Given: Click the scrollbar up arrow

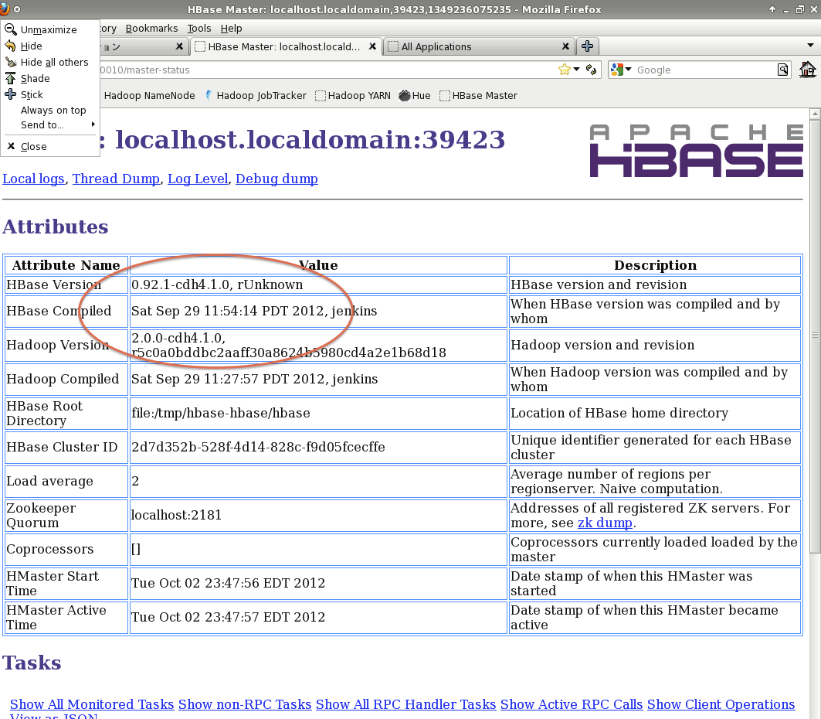Looking at the screenshot, I should coord(815,113).
